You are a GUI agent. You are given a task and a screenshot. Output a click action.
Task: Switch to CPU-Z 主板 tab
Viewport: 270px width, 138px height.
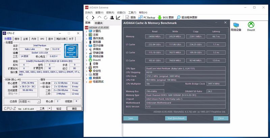26,39
